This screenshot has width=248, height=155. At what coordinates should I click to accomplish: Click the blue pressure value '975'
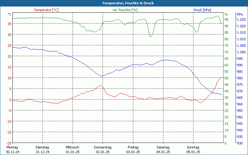tap(240, 85)
